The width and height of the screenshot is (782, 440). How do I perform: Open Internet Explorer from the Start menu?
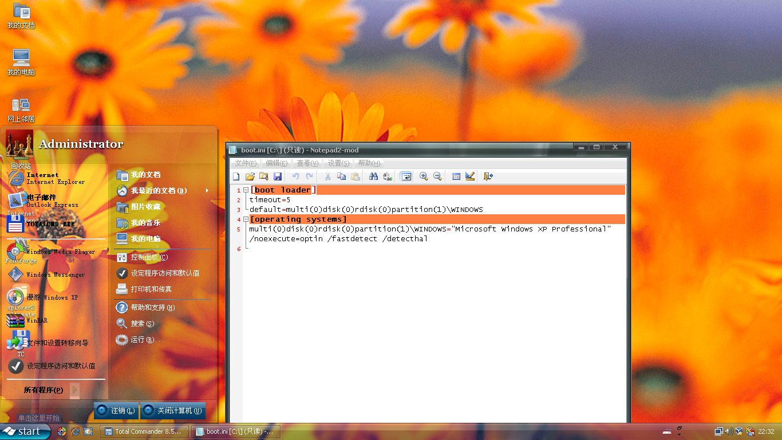point(55,178)
